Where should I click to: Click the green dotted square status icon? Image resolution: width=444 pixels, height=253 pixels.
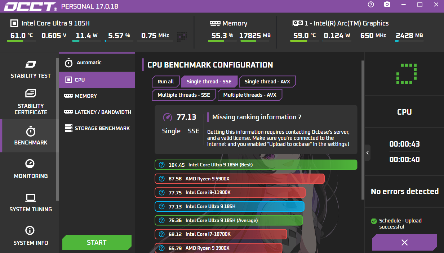(407, 74)
